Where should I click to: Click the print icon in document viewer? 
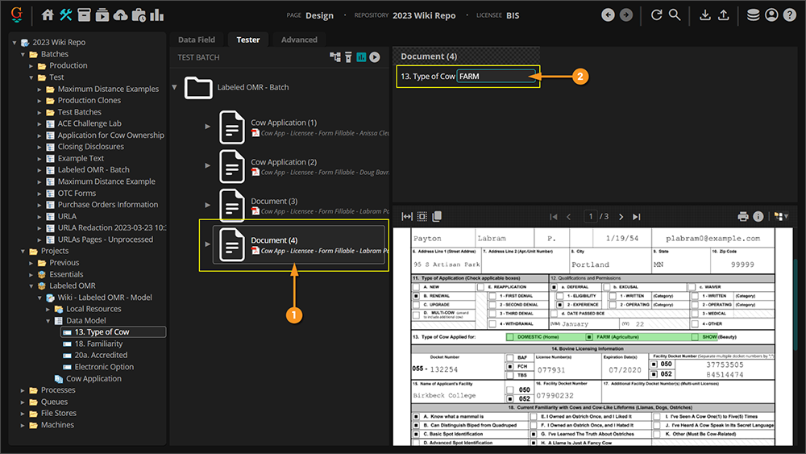(x=743, y=216)
